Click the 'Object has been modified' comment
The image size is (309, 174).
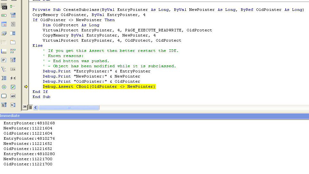[x=110, y=66]
